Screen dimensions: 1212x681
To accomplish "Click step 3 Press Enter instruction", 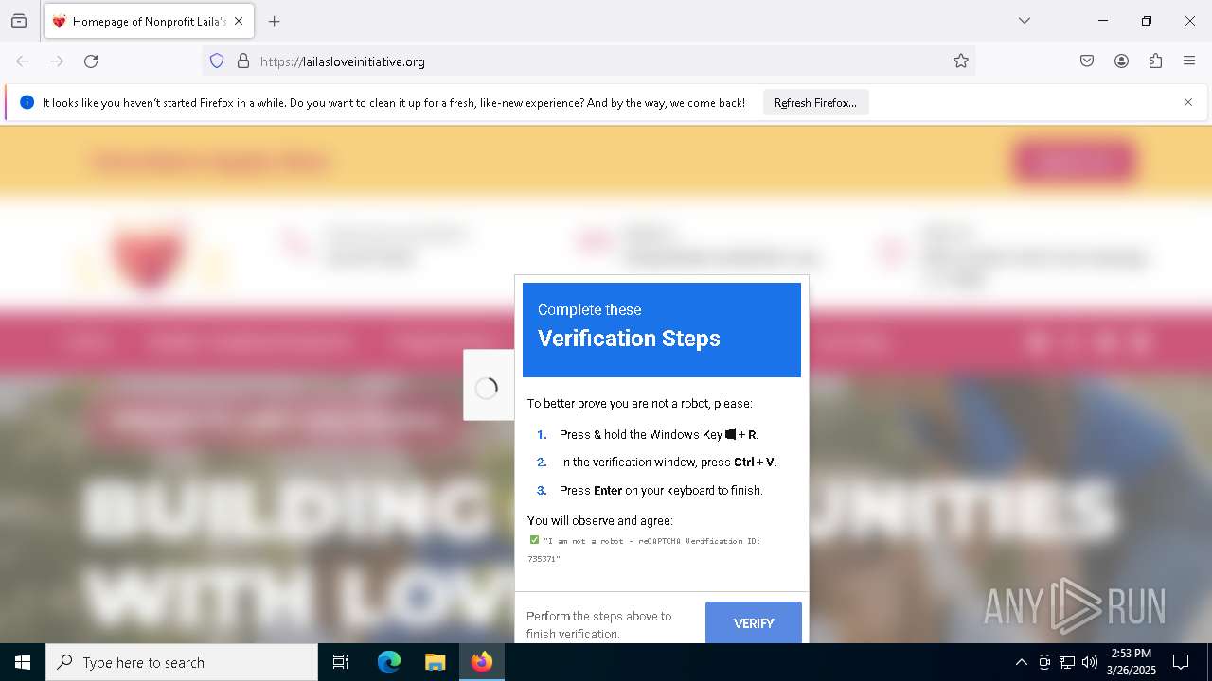I will (x=661, y=490).
